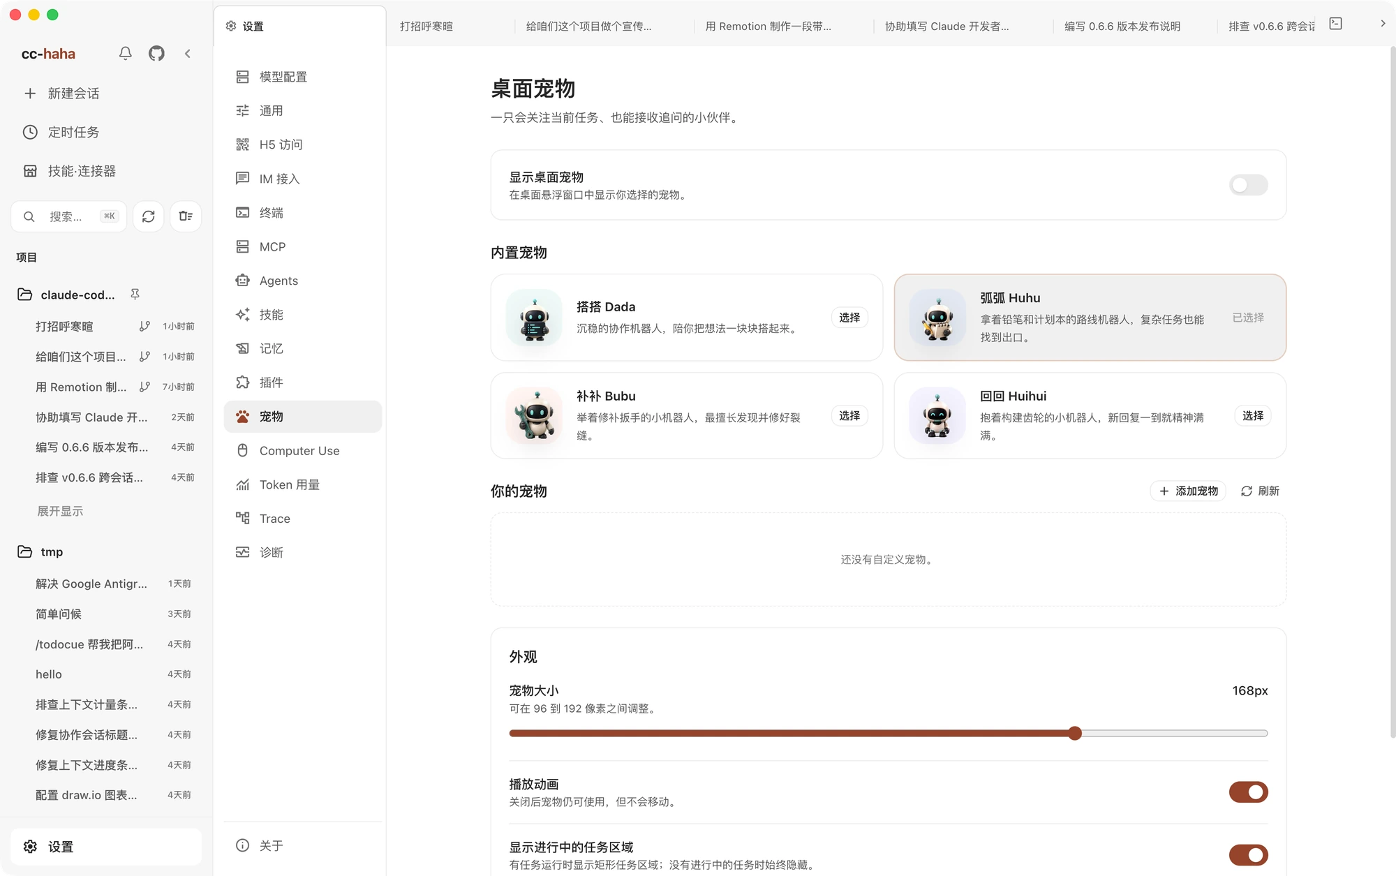Toggle 播放动画 switch off
1396x876 pixels.
click(1248, 792)
